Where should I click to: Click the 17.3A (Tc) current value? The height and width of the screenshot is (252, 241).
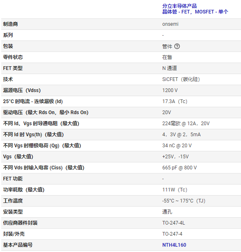[175, 101]
